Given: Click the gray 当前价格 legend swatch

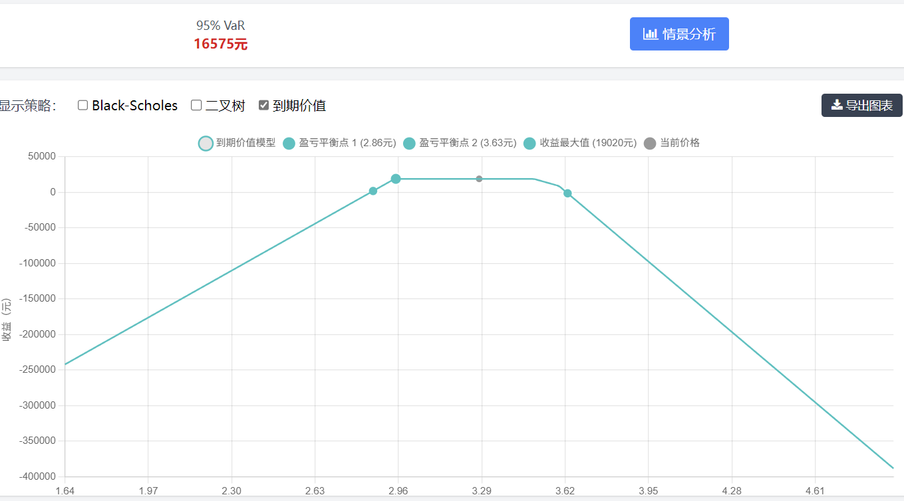Looking at the screenshot, I should [650, 143].
